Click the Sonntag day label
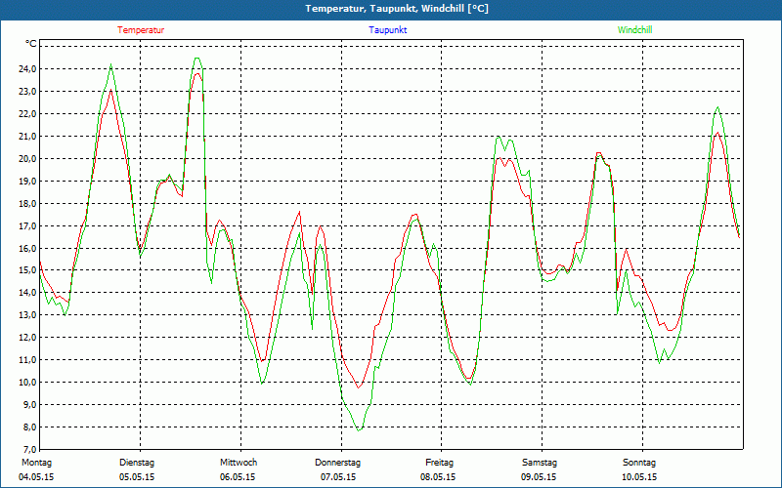Viewport: 782px width, 488px height. pyautogui.click(x=639, y=463)
